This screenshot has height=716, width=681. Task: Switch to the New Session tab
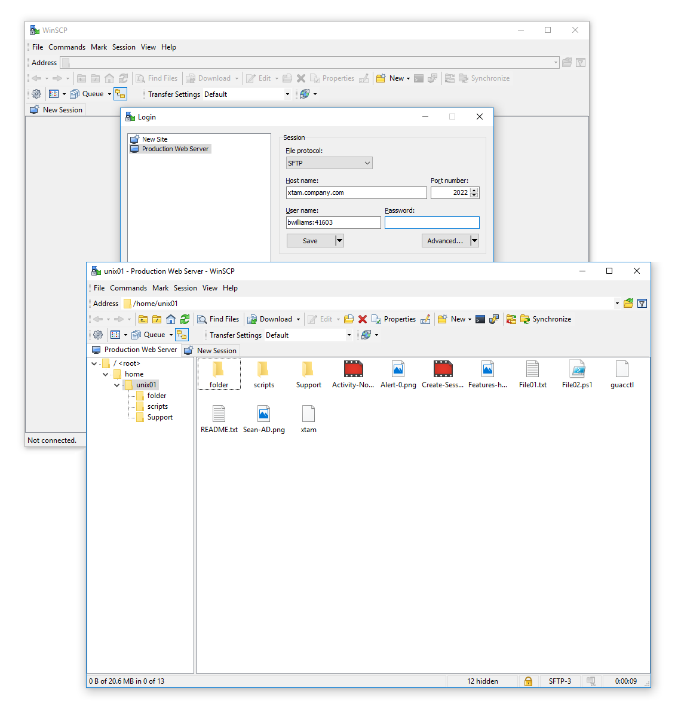tap(210, 350)
